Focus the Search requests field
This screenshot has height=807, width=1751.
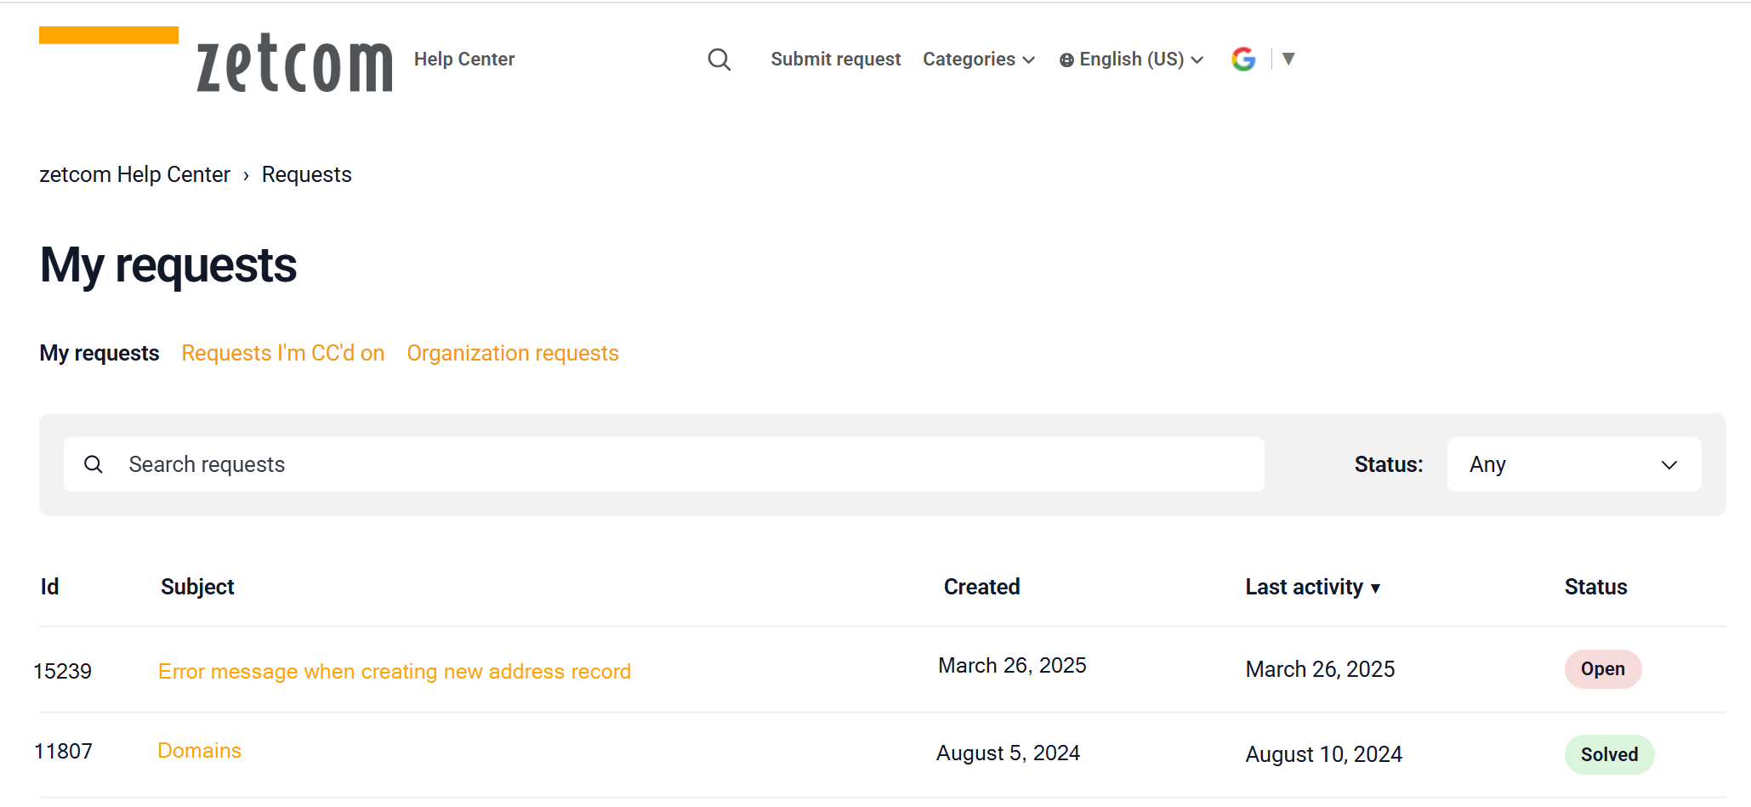(664, 464)
